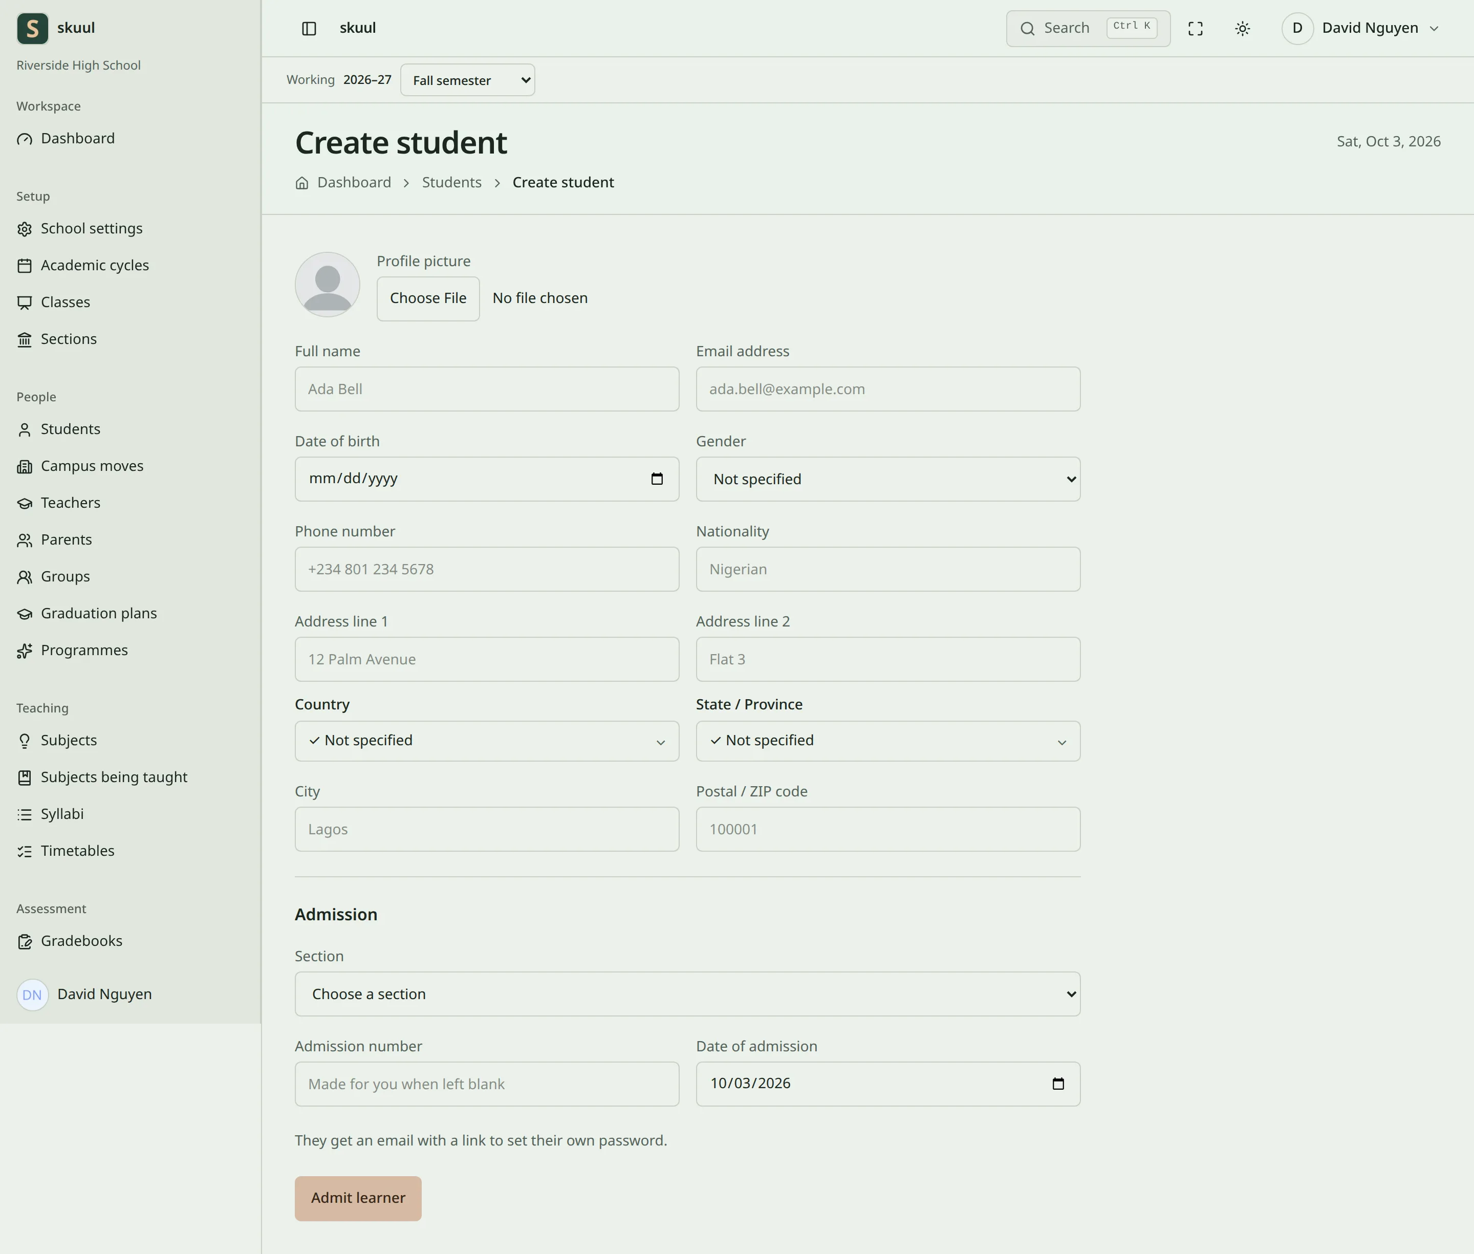Follow the Dashboard breadcrumb link

point(354,183)
